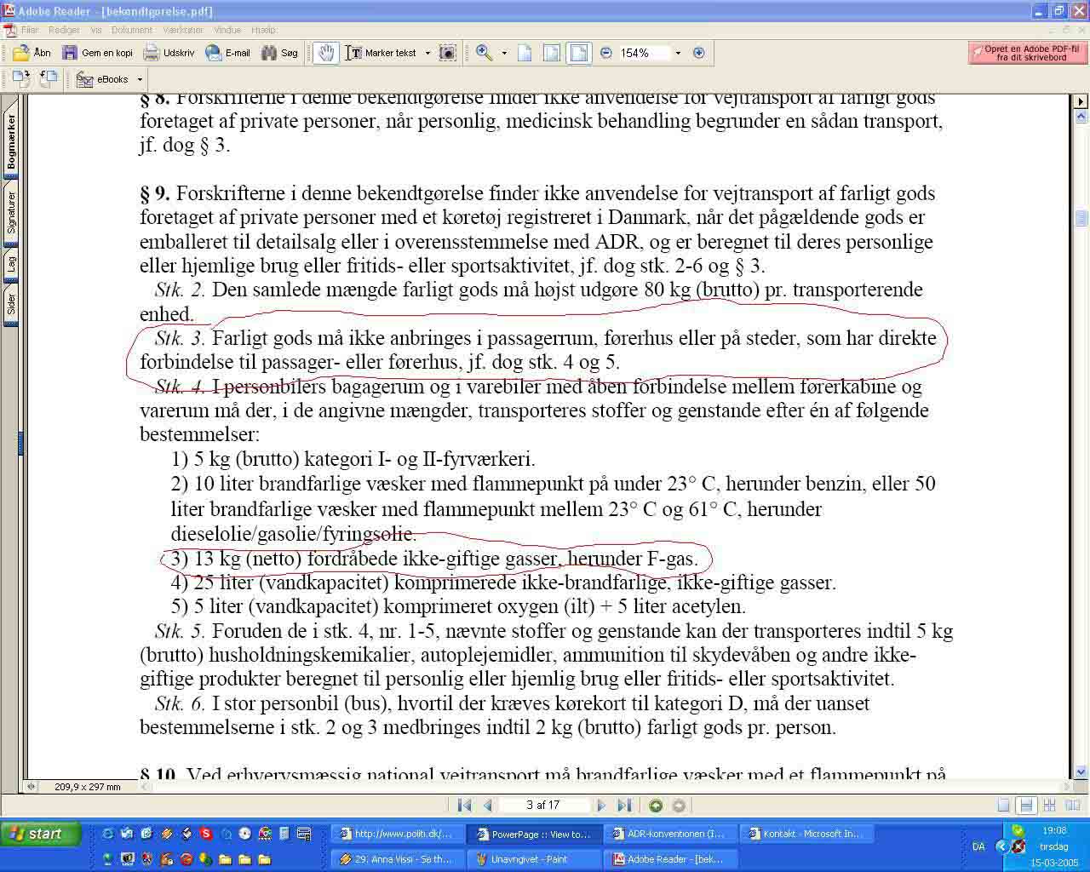Click Opret en Adobe PDF-fil button
This screenshot has height=872, width=1090.
1028,53
